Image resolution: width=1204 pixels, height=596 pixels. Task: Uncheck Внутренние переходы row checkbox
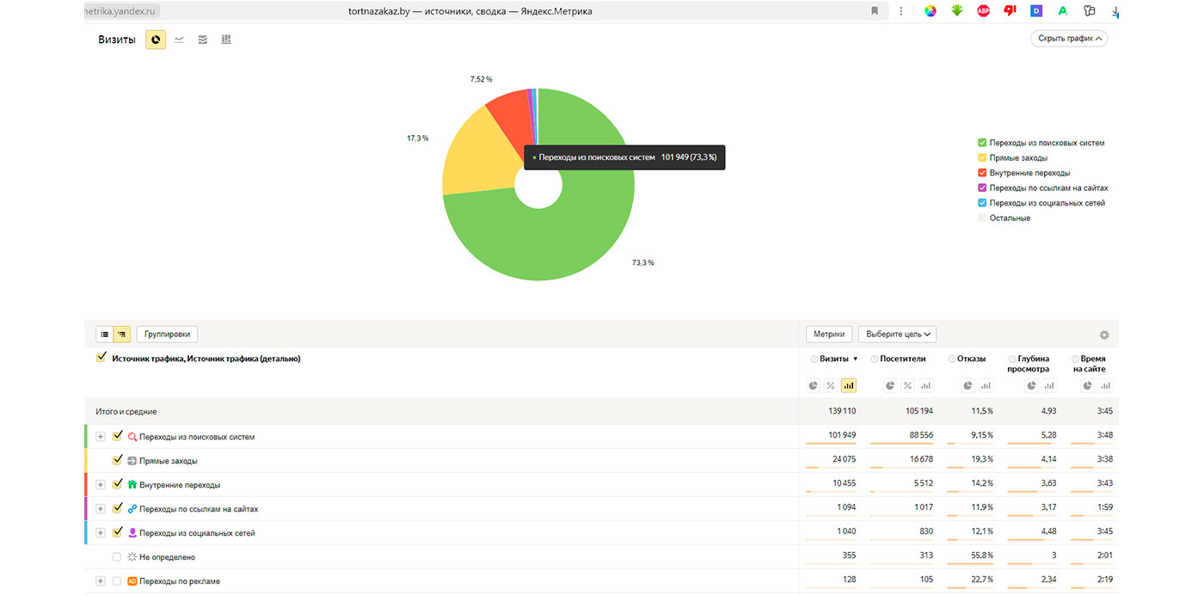pos(117,484)
